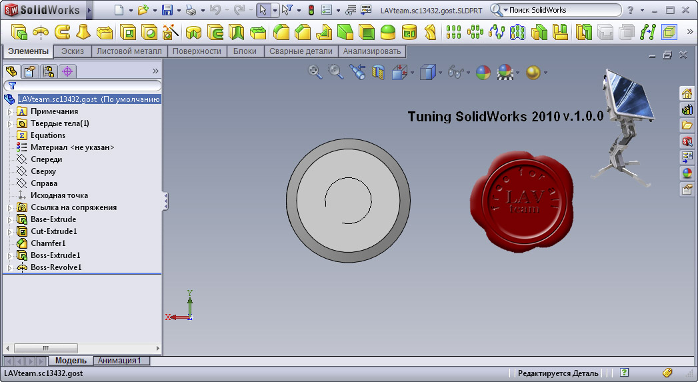This screenshot has height=382, width=698.
Task: Open the Листовой металл tab
Action: coord(129,51)
